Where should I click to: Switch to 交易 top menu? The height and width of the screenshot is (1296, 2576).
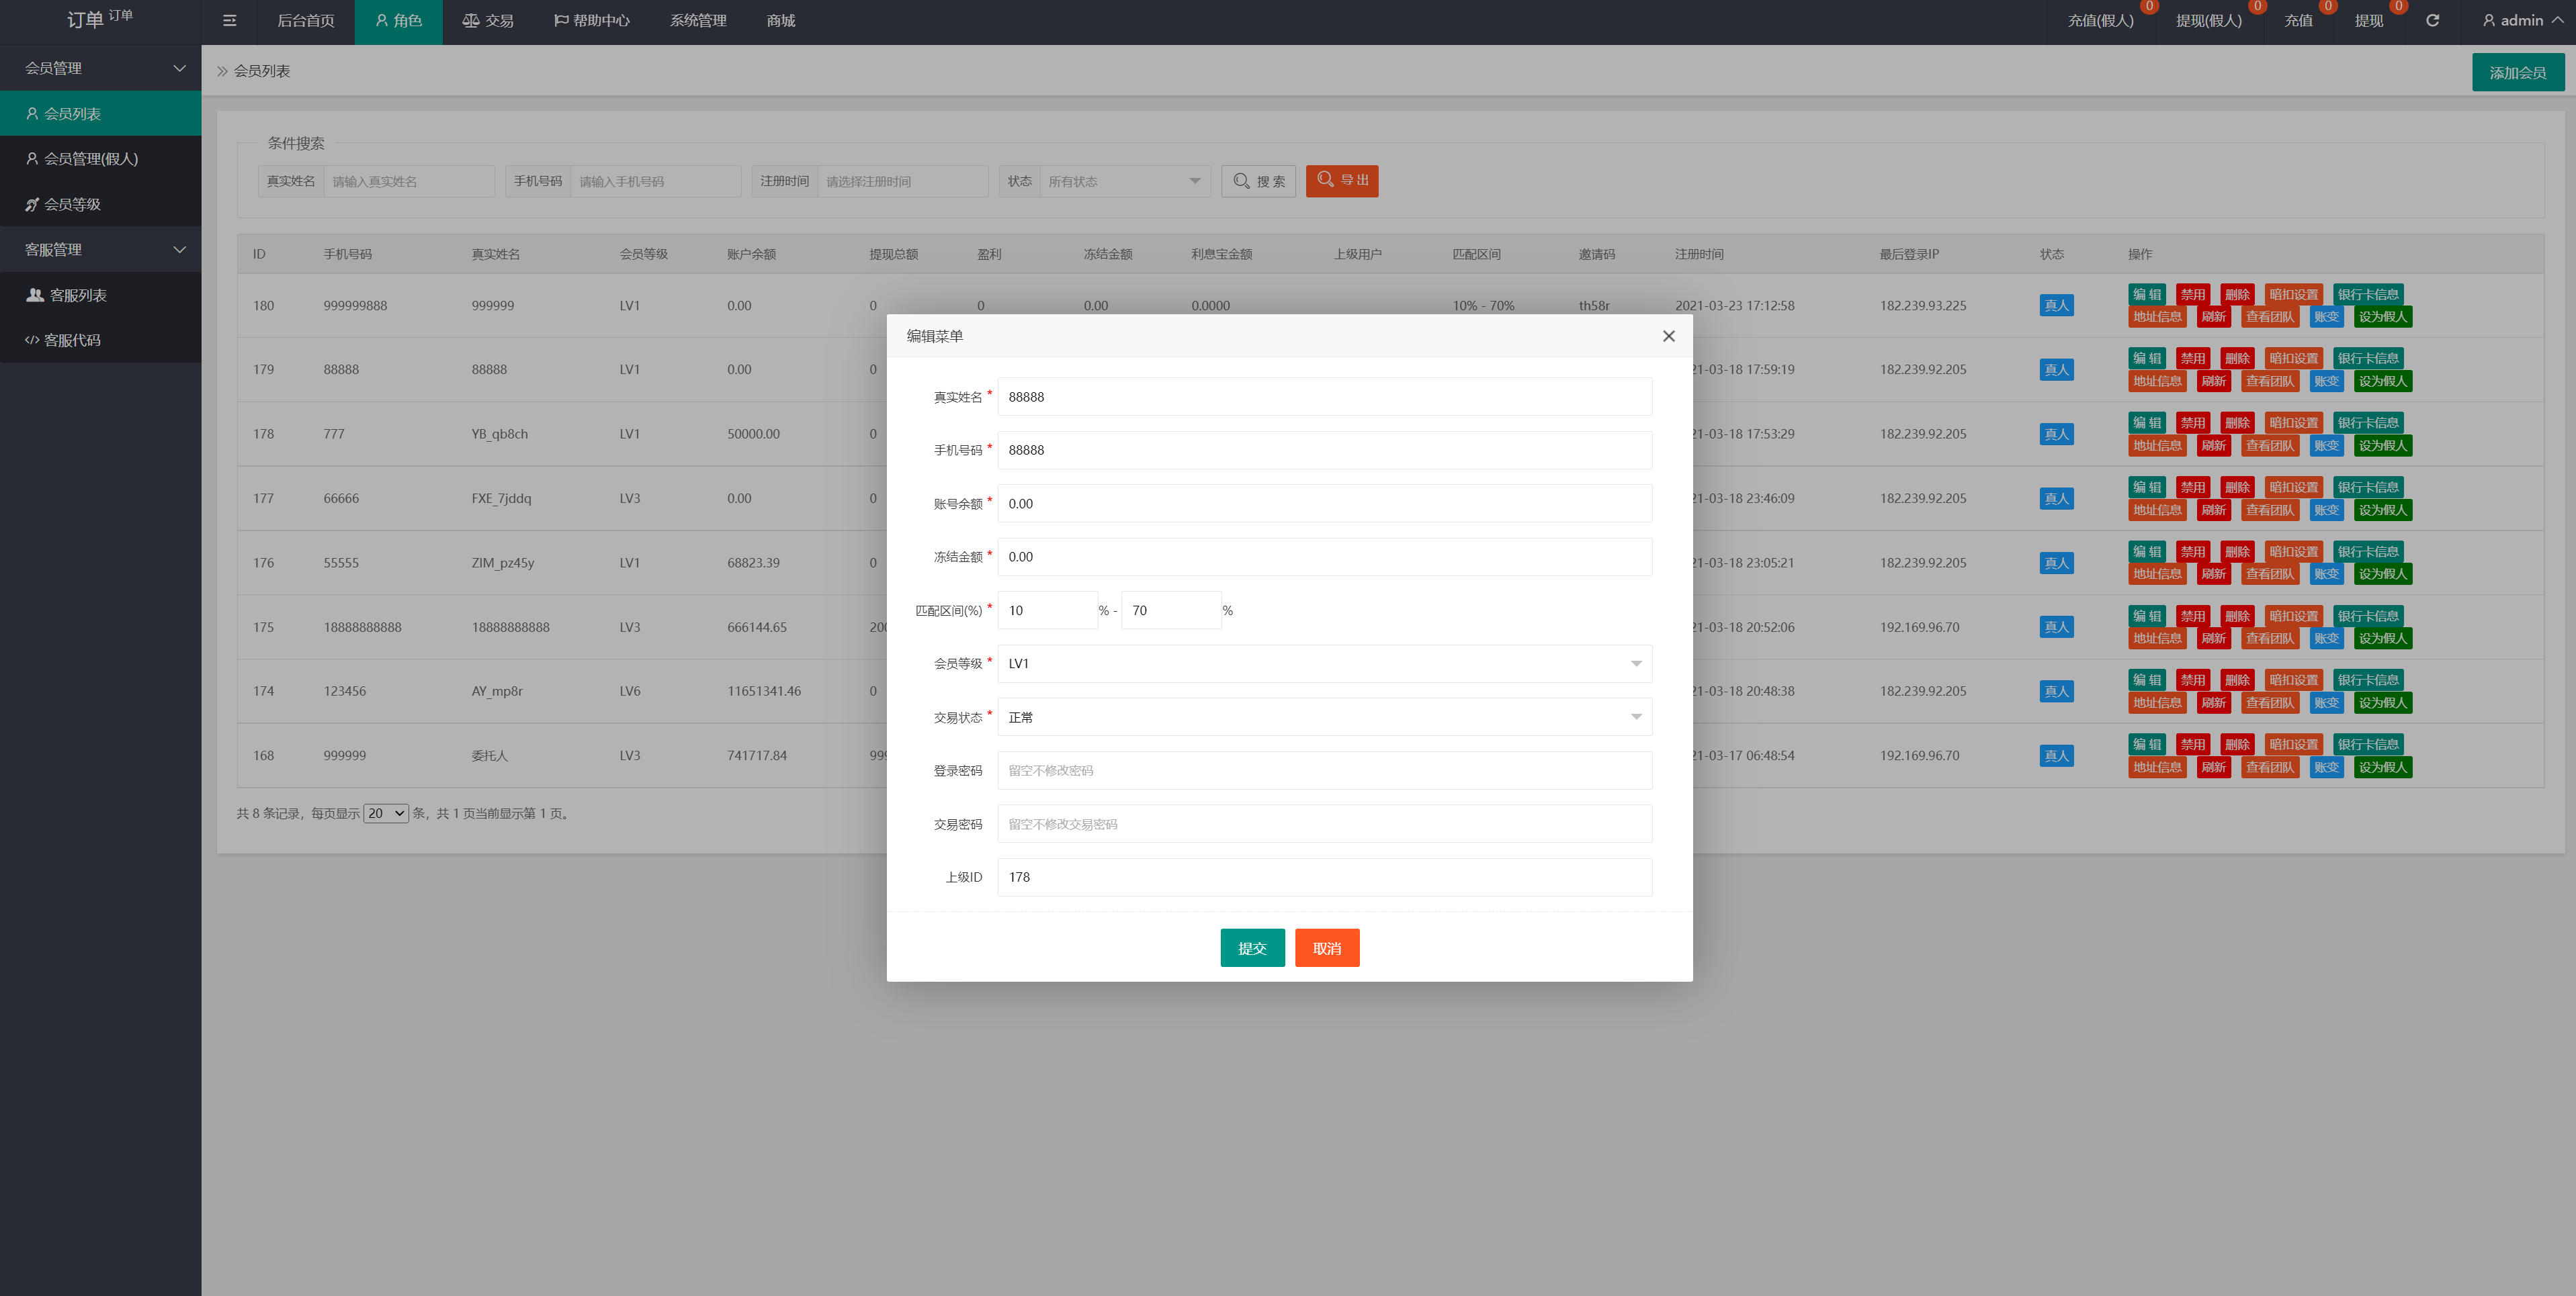(x=488, y=20)
